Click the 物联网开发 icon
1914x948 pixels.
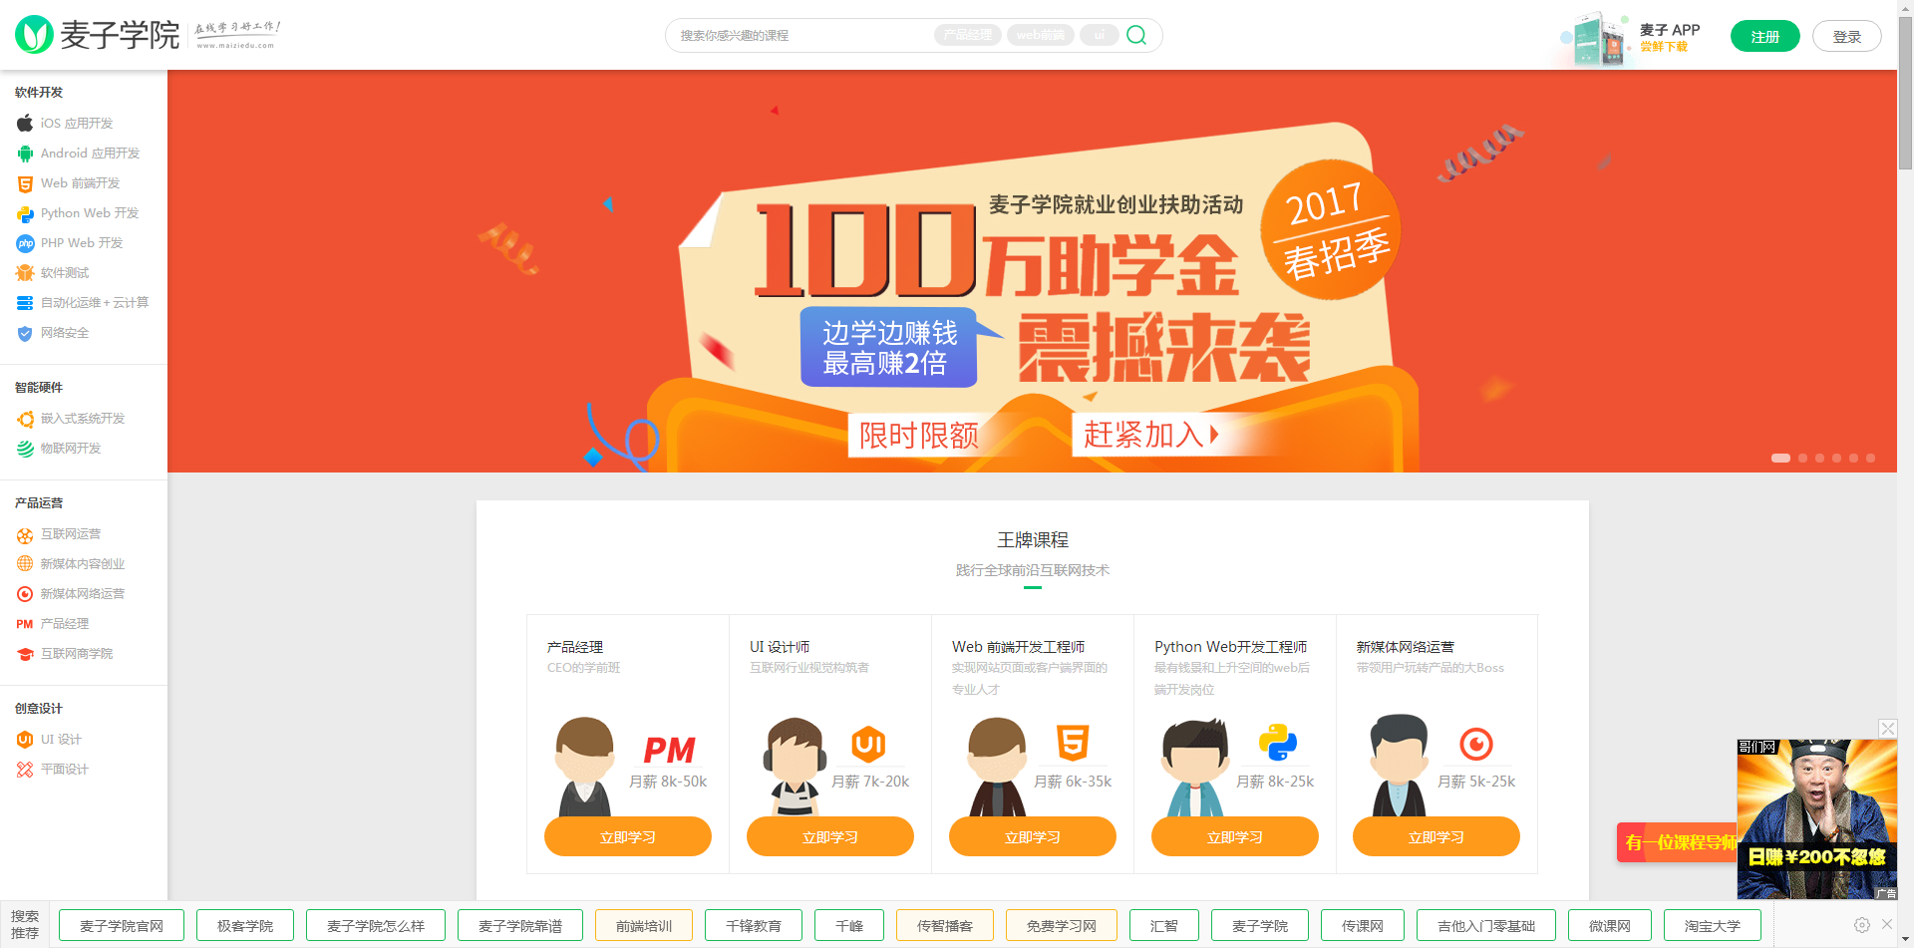coord(25,449)
